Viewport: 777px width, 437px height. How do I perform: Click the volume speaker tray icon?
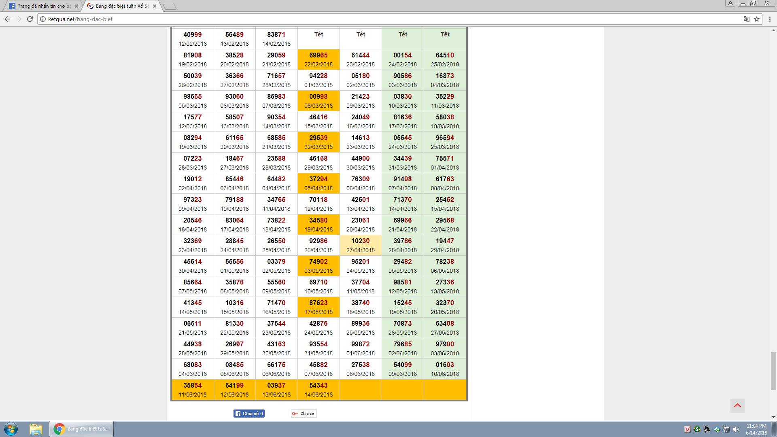coord(736,429)
